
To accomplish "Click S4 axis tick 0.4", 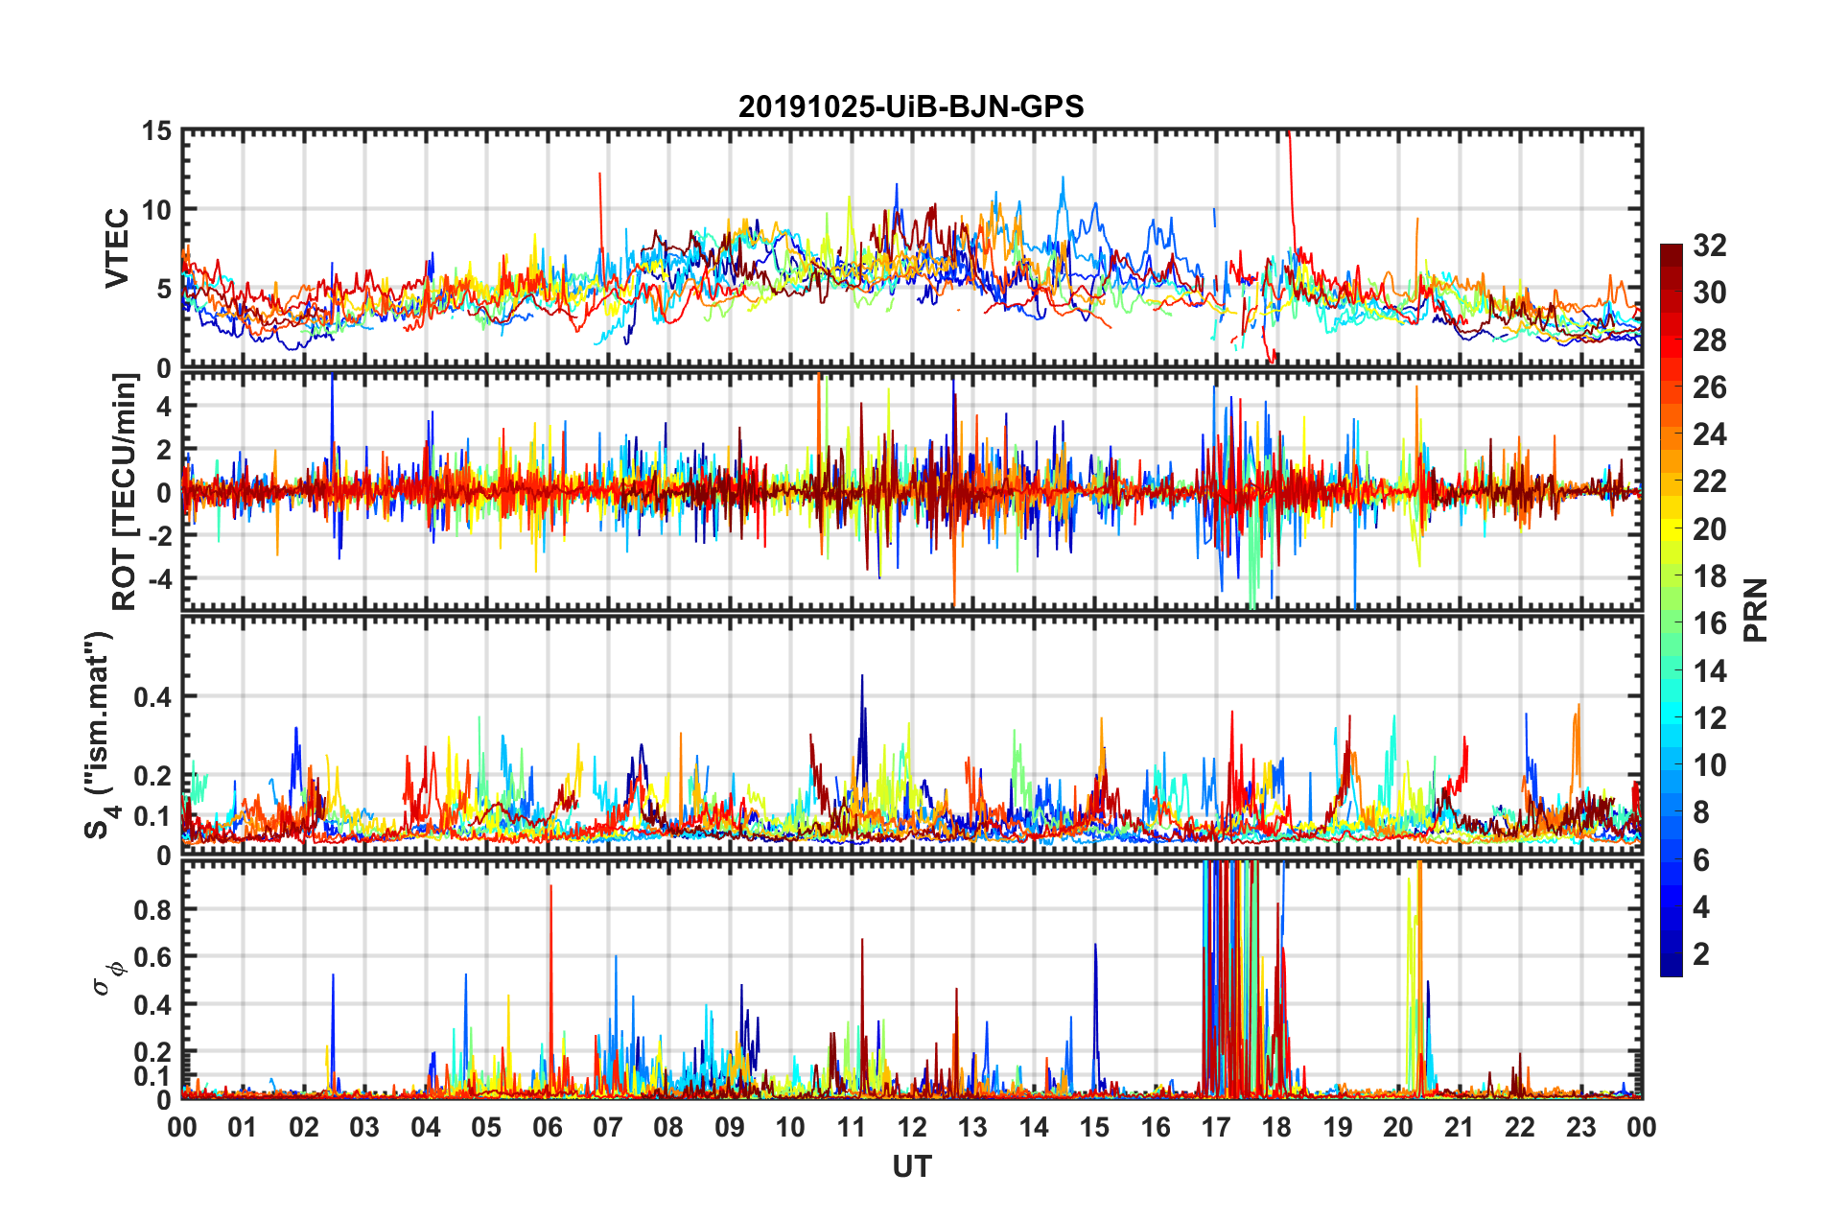I will tap(152, 697).
